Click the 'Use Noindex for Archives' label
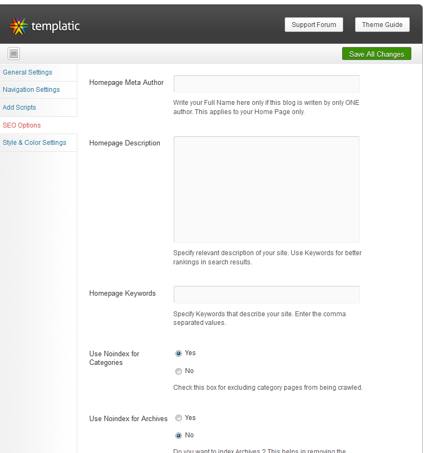 [x=128, y=418]
